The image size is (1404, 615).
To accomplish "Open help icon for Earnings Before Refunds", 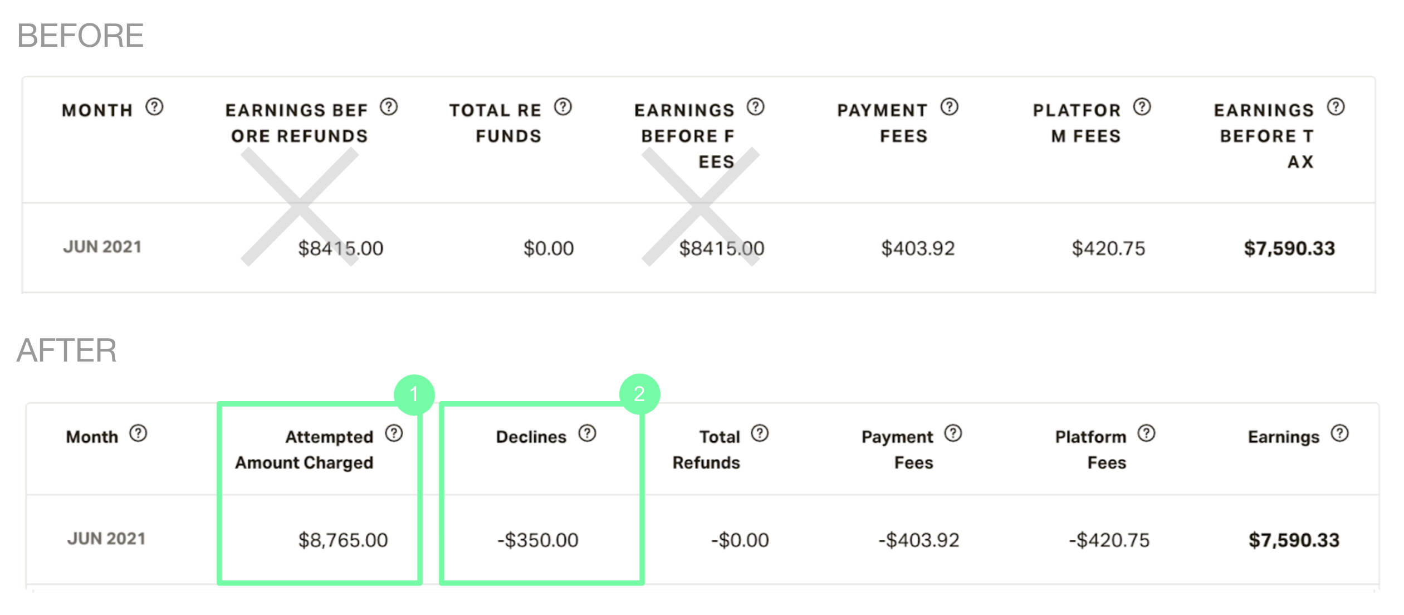I will pyautogui.click(x=389, y=106).
